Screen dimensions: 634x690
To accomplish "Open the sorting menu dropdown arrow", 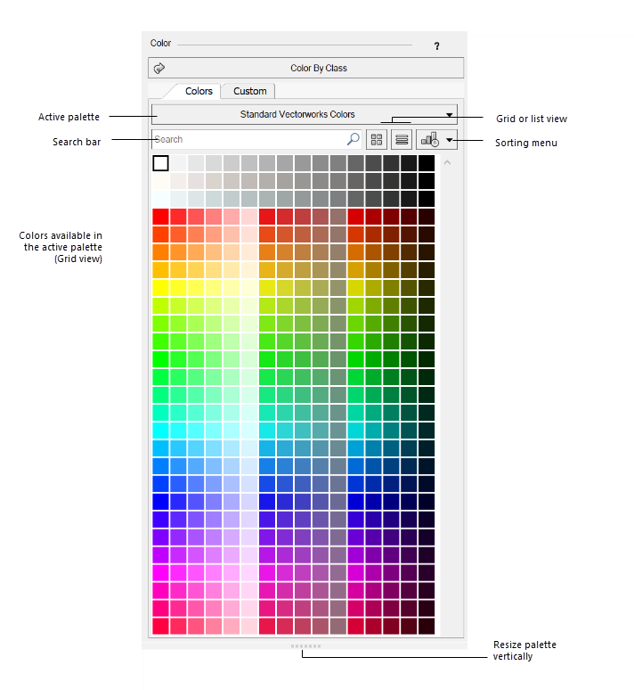I will (x=450, y=139).
